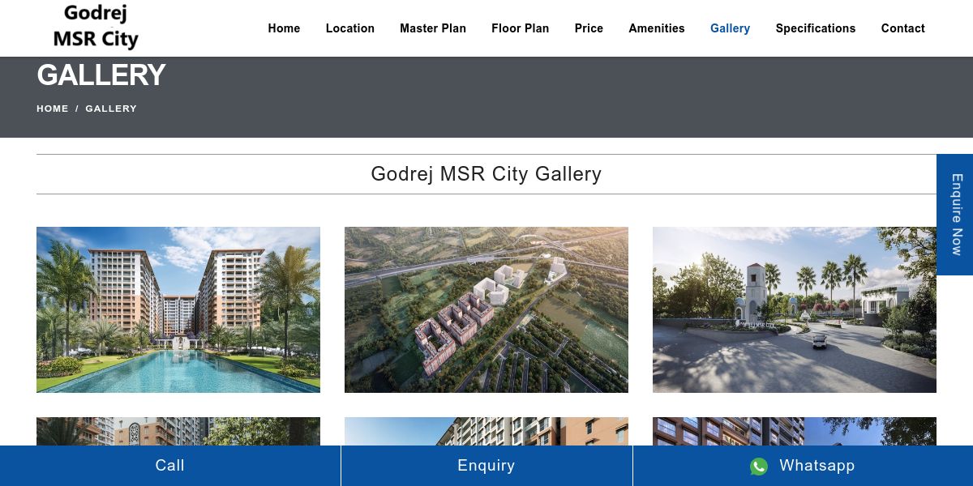973x486 pixels.
Task: Select the Price menu item
Action: tap(589, 28)
